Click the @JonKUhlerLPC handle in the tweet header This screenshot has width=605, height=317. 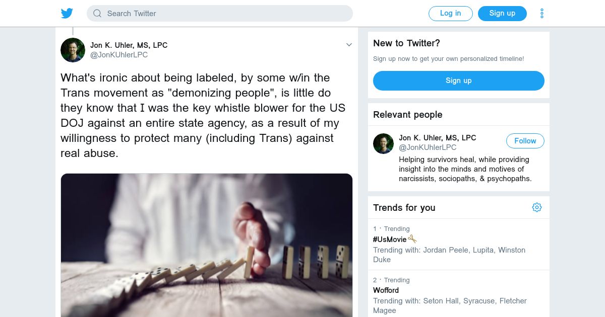pyautogui.click(x=119, y=55)
